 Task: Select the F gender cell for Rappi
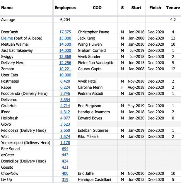click(122, 87)
